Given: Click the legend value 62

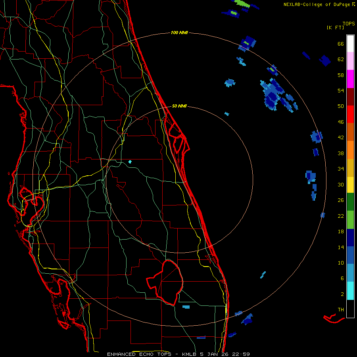Looking at the screenshot, I should coord(341,59).
